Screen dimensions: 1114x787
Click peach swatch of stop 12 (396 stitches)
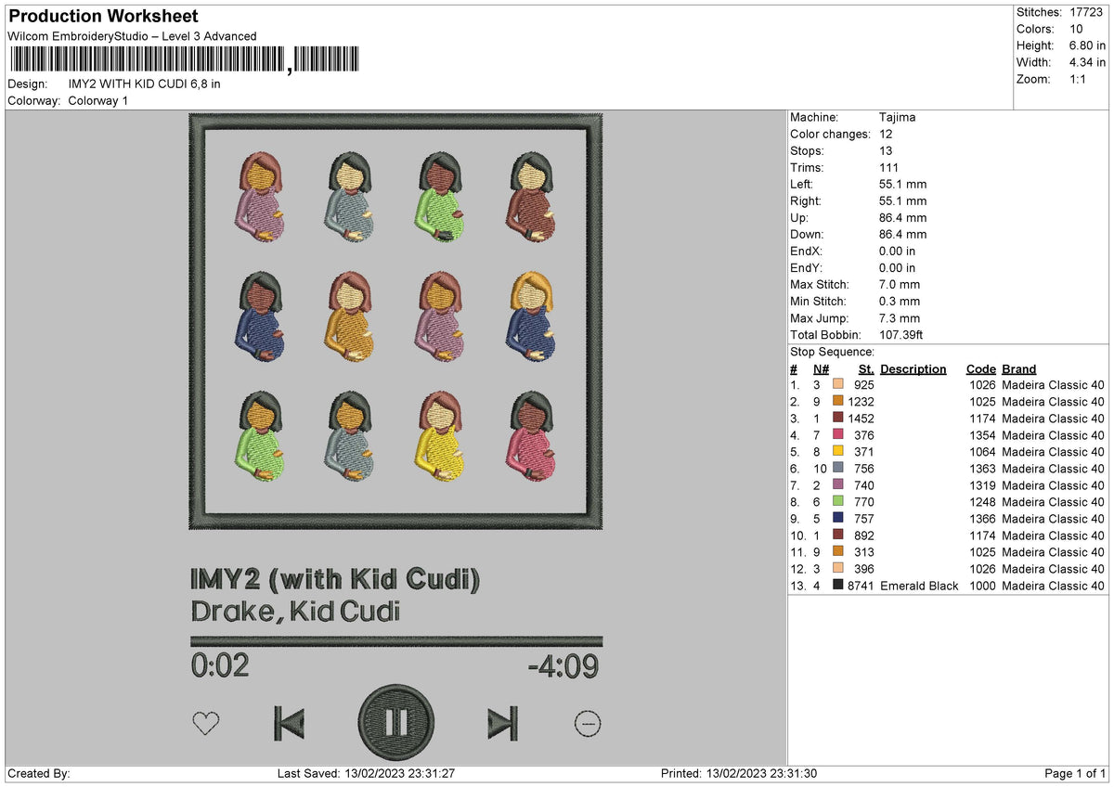tap(838, 567)
